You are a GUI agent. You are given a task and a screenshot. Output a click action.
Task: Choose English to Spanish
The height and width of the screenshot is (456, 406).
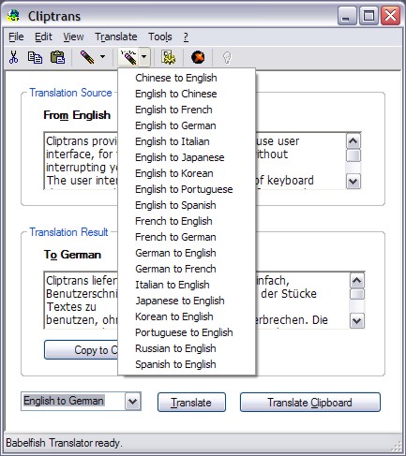pyautogui.click(x=187, y=205)
